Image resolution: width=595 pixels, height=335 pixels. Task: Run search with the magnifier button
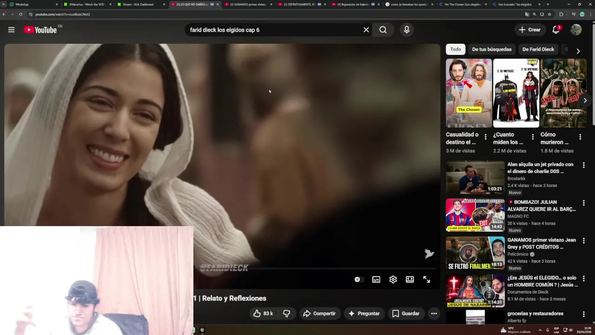coord(383,30)
